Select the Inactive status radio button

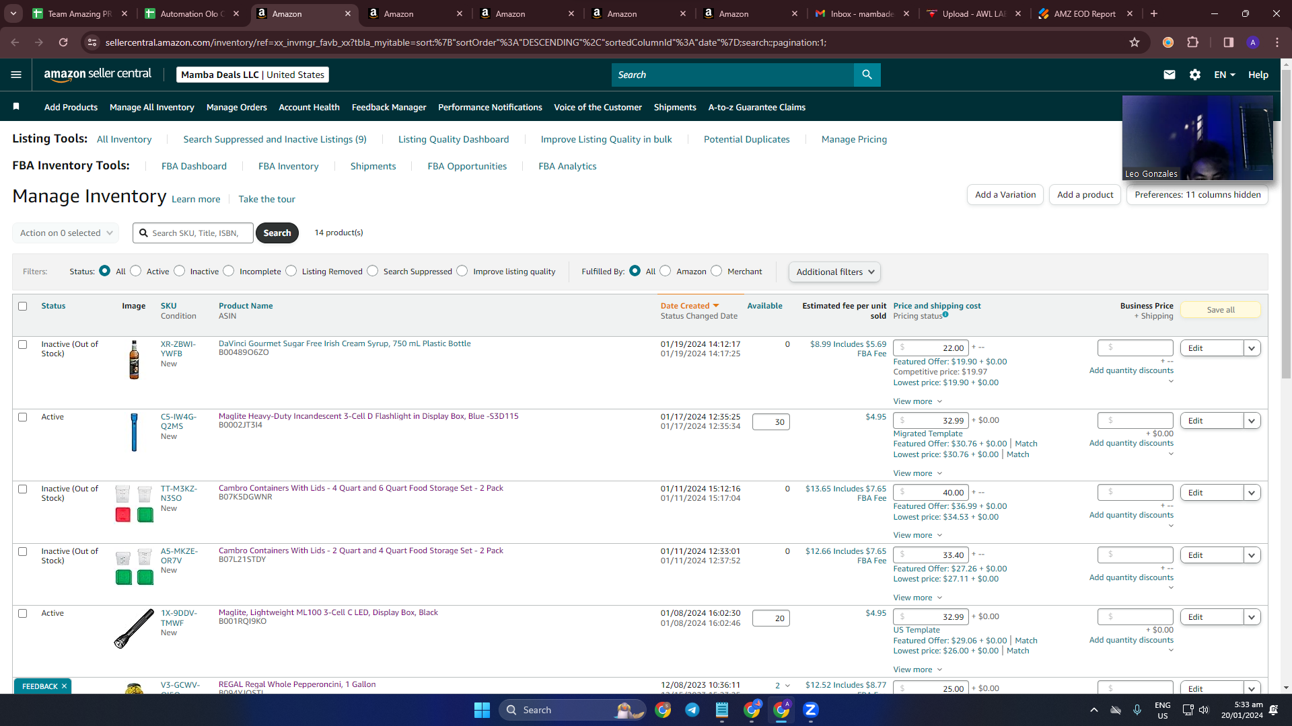180,271
